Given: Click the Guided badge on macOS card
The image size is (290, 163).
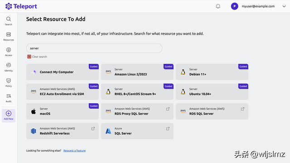Looking at the screenshot, I should tap(94, 106).
